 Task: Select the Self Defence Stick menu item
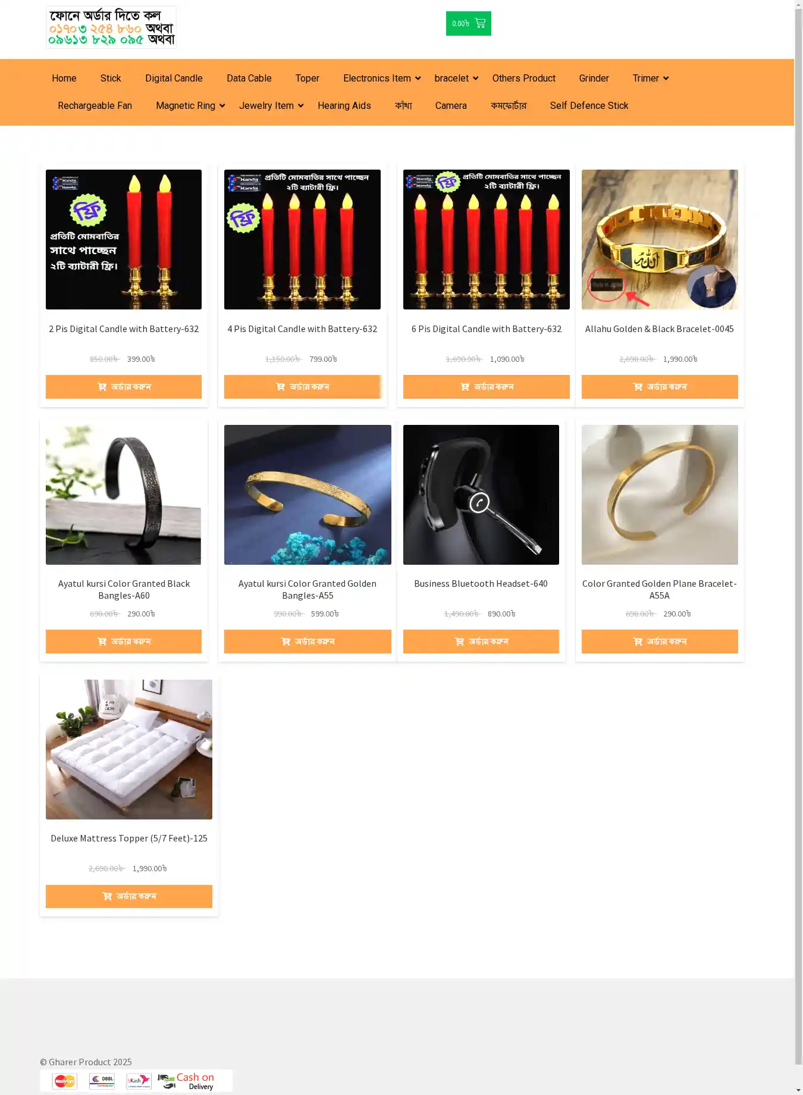click(589, 106)
